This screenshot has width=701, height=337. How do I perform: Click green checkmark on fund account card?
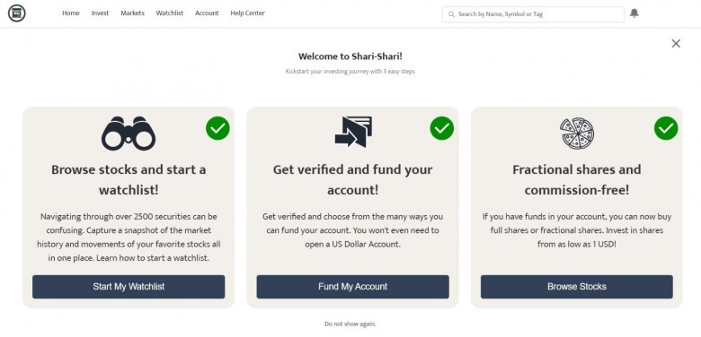(x=441, y=128)
